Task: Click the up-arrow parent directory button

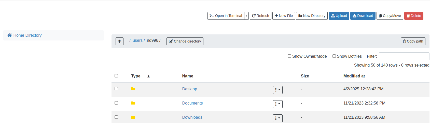Action: pos(119,41)
